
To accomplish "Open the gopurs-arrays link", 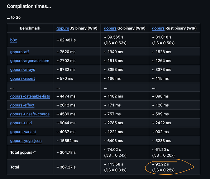I will coord(23,69).
